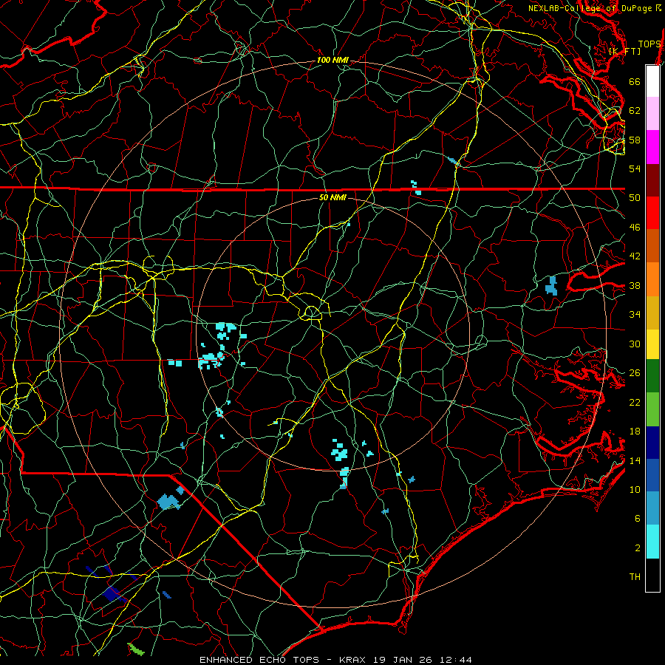Click the "KRAX" radar site identifier

coord(354,660)
